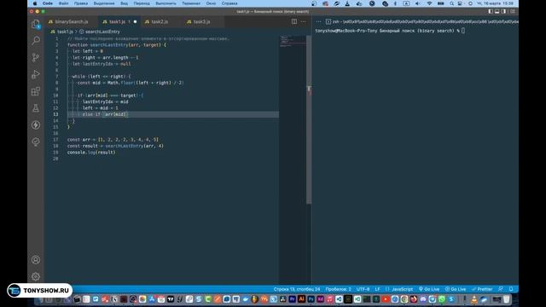Open the Customize Layout button
This screenshot has height=307, width=546.
click(513, 11)
